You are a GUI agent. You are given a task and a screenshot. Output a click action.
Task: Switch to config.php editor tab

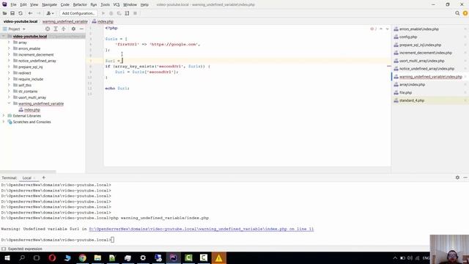(408, 37)
